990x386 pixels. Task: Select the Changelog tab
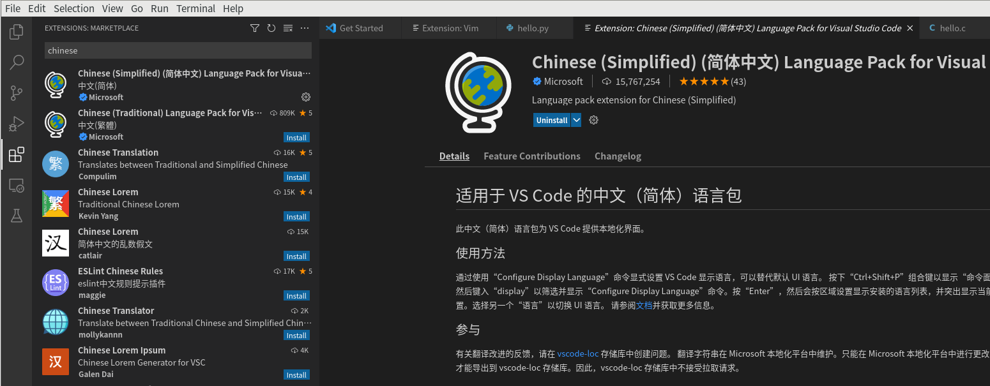pos(618,156)
